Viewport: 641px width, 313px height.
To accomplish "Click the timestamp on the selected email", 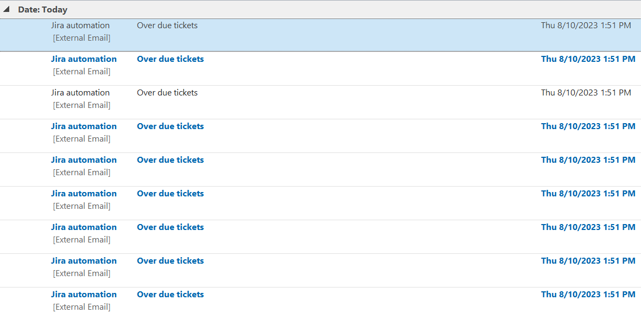I will [586, 25].
